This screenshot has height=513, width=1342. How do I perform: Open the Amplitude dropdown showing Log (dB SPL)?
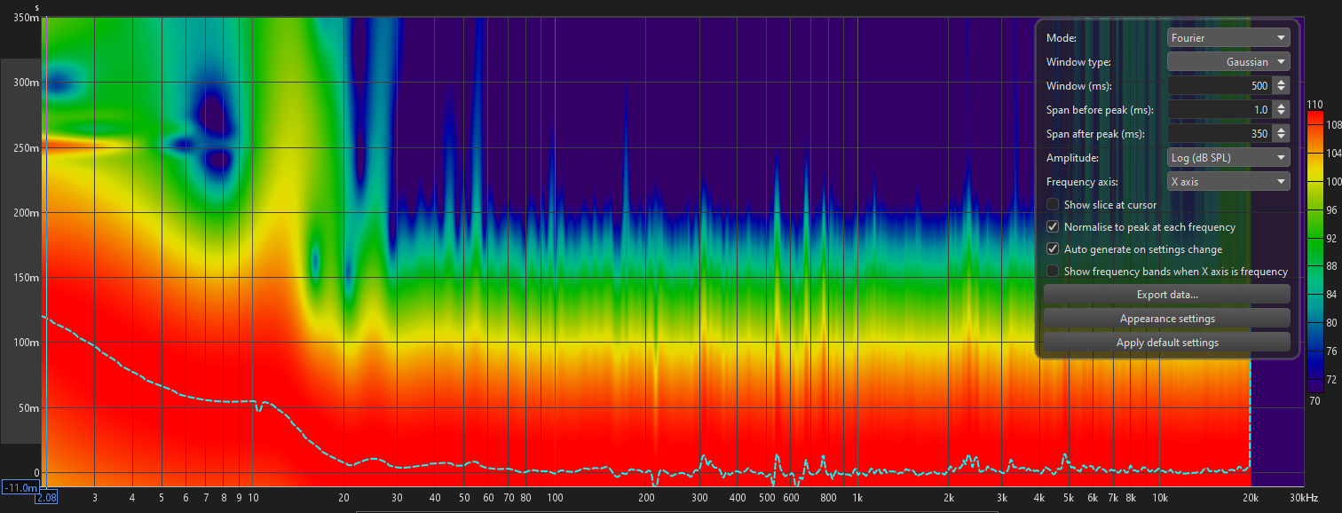click(x=1228, y=158)
